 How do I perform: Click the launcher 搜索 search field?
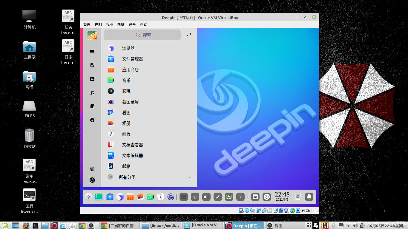[x=142, y=35]
